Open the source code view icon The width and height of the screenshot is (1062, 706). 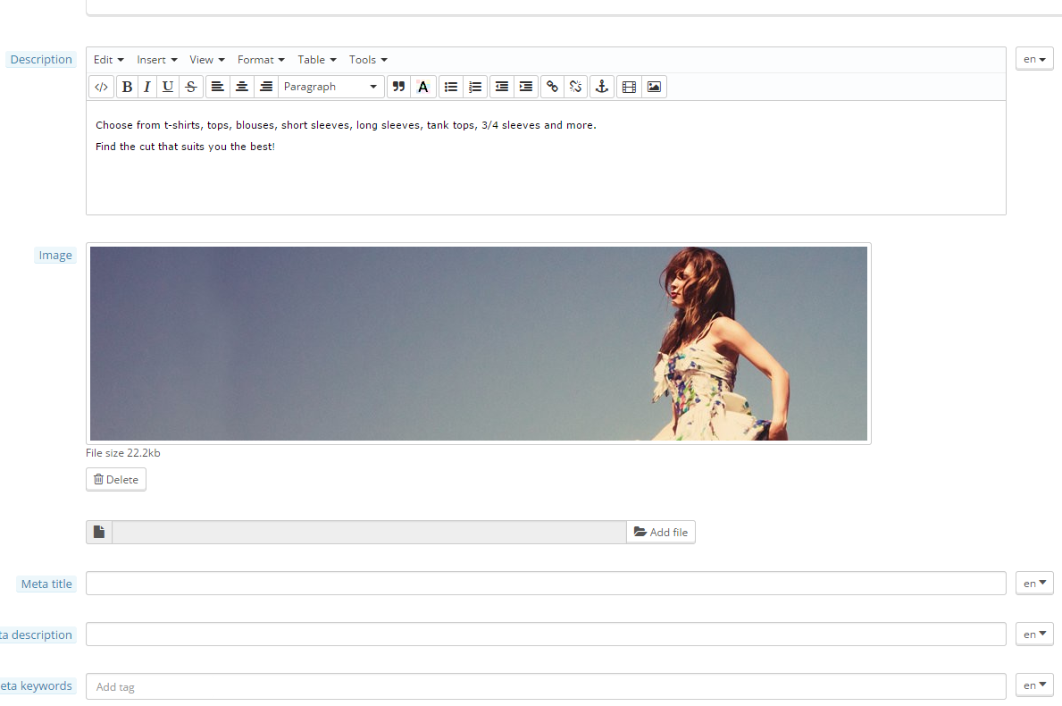click(102, 87)
